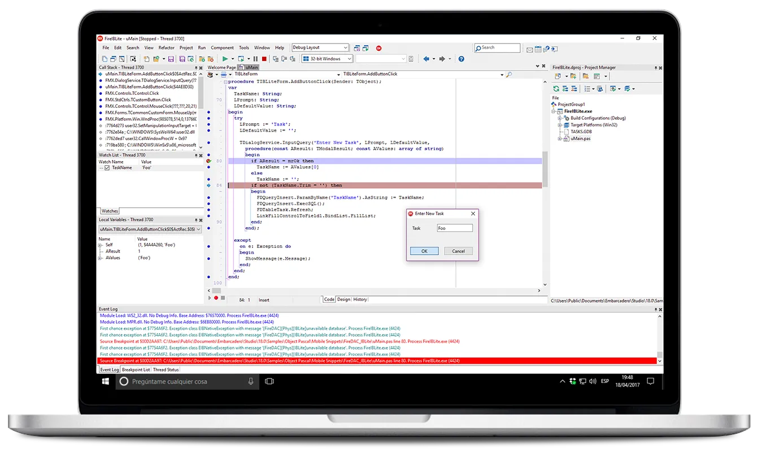
Task: Click the Refresh icon in Project Manager
Action: 556,89
